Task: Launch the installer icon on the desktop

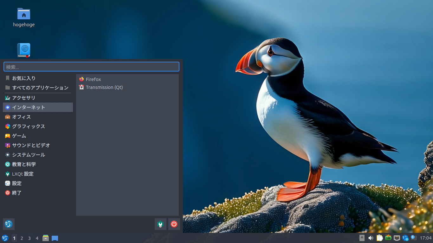Action: [24, 50]
